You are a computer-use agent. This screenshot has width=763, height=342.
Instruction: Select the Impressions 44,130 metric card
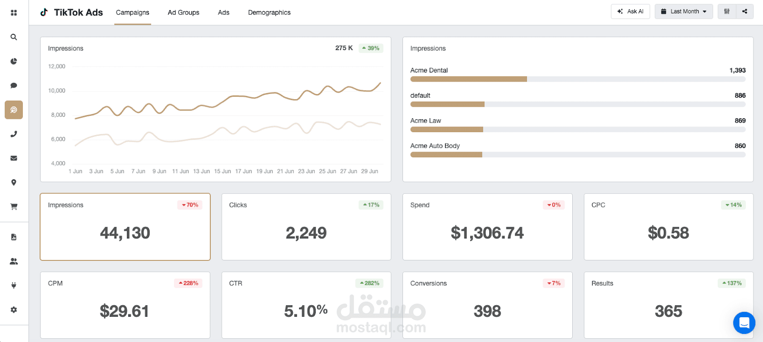click(125, 227)
